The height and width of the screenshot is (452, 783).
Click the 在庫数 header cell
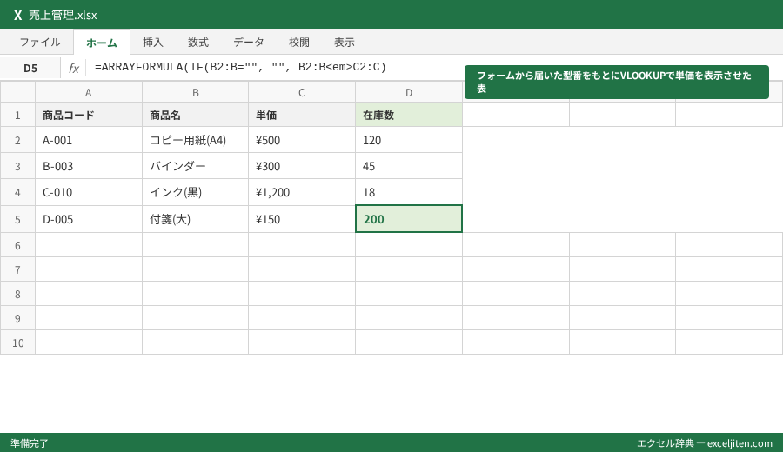(x=409, y=116)
